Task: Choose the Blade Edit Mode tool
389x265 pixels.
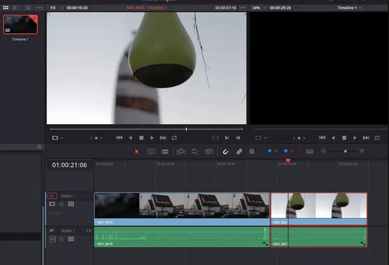Action: [165, 151]
